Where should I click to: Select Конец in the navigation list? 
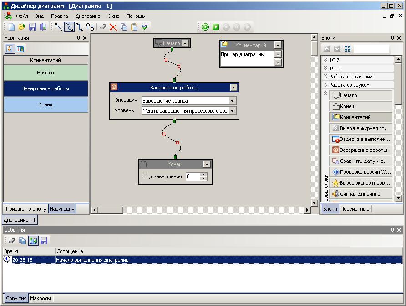coord(46,104)
